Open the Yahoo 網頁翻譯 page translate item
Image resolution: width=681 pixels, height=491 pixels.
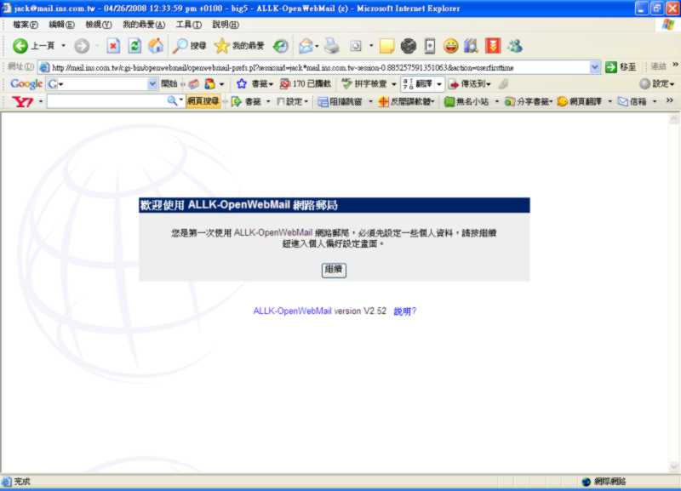[x=580, y=101]
